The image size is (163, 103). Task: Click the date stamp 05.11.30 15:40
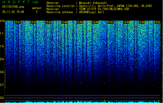click(x=13, y=12)
